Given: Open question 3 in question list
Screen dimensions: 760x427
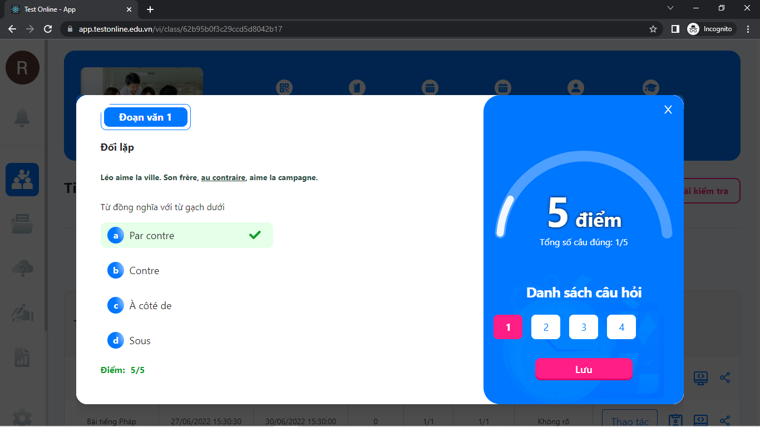Looking at the screenshot, I should pos(584,327).
